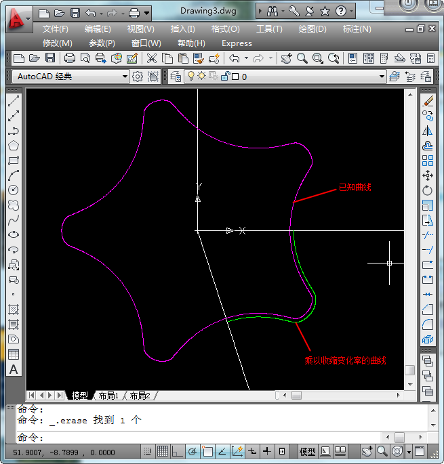The width and height of the screenshot is (444, 464).
Task: Open the 文件(F) menu
Action: tap(55, 29)
